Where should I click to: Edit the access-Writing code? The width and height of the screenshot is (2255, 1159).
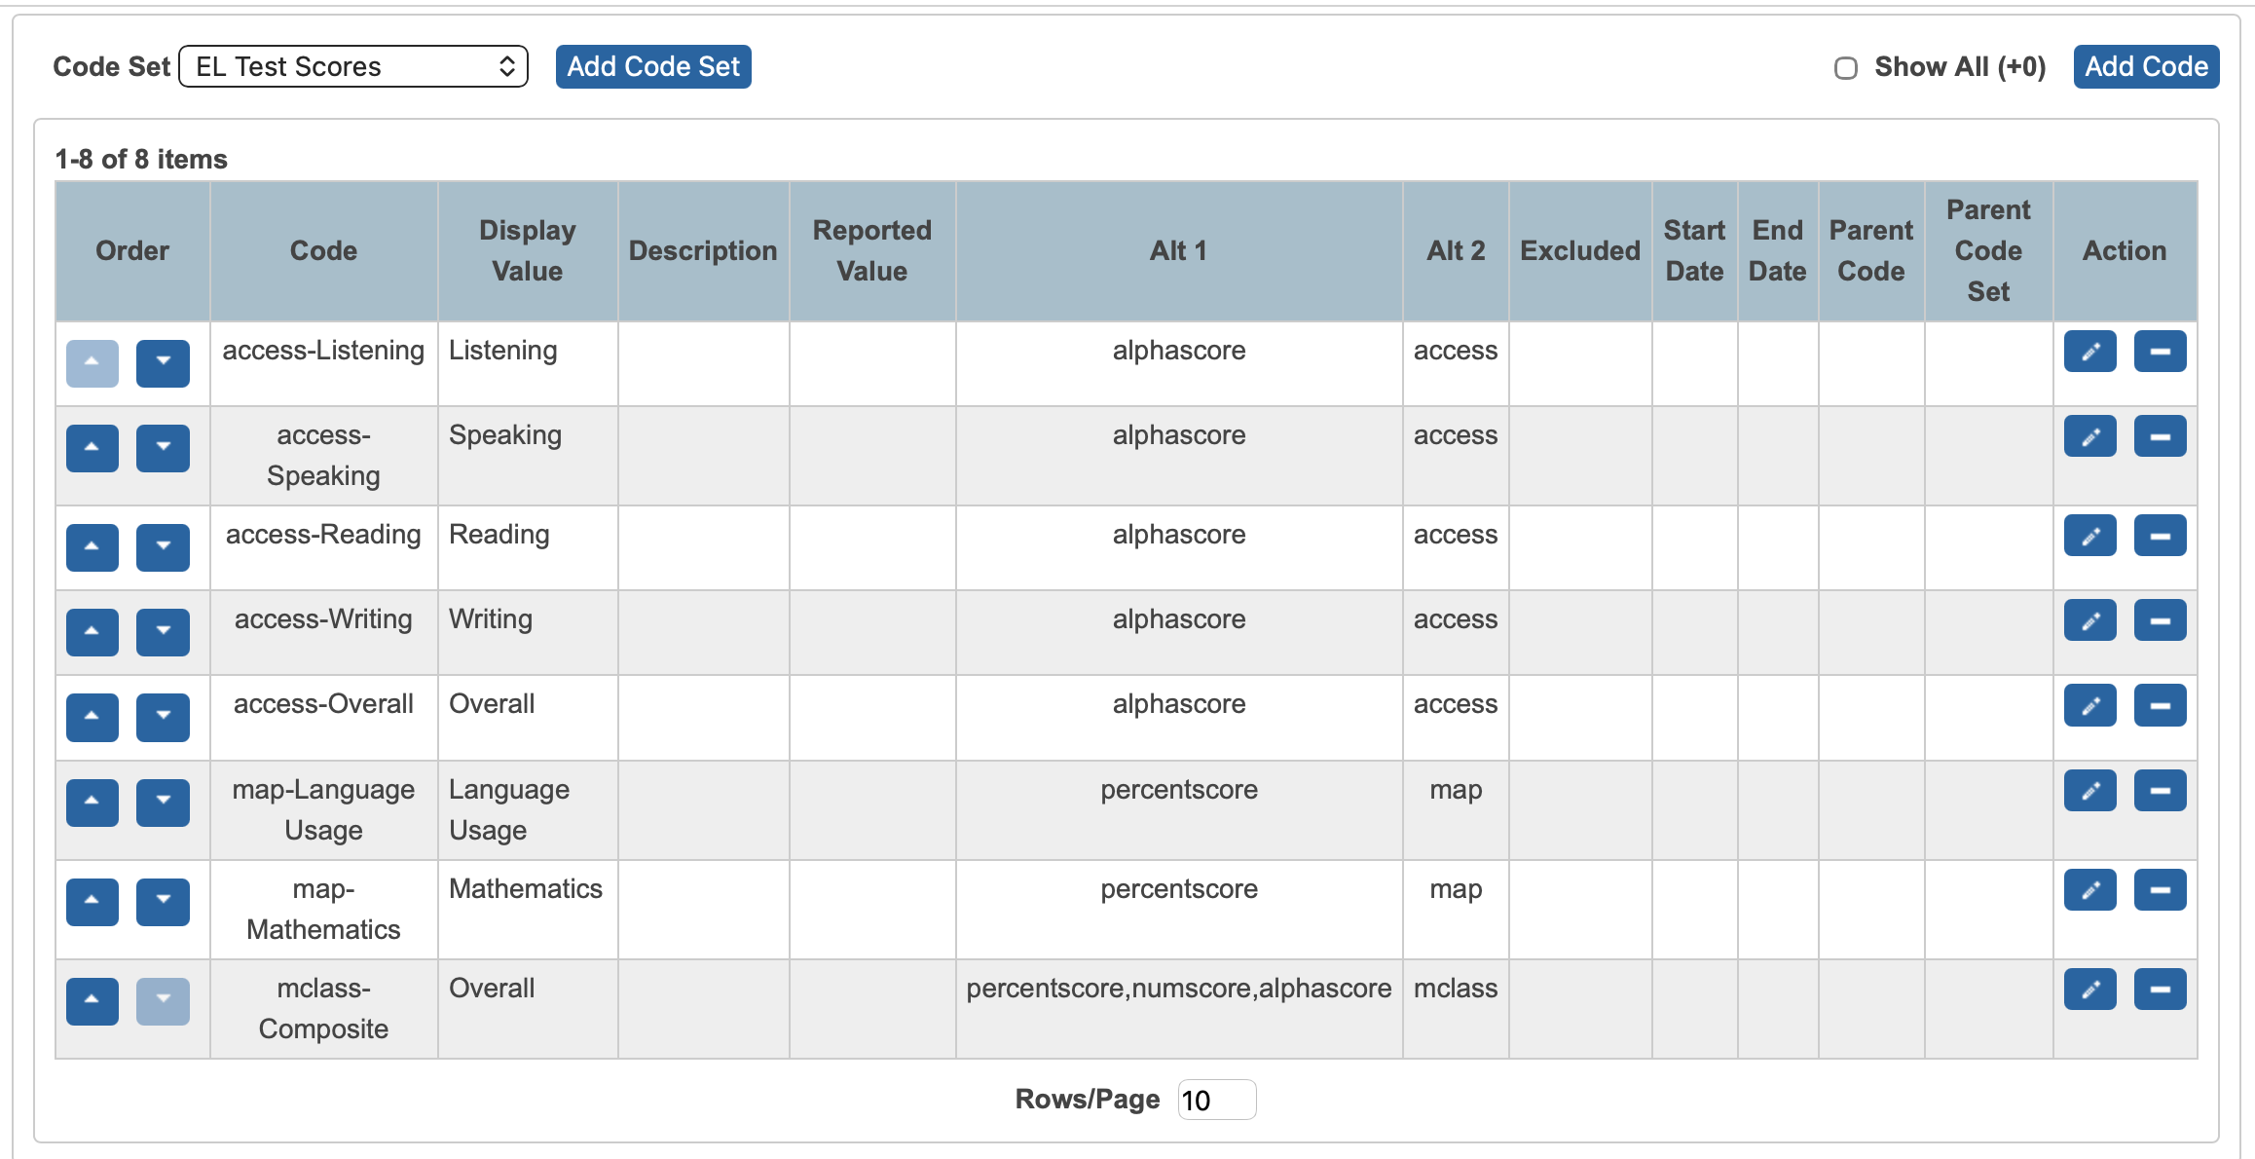(x=2089, y=620)
